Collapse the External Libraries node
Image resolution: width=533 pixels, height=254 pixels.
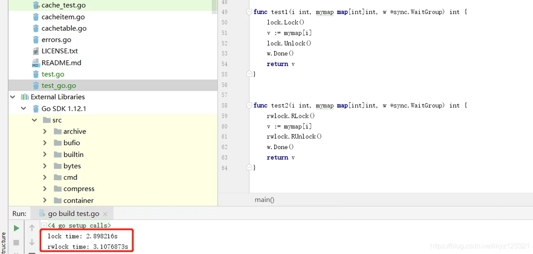(12, 97)
